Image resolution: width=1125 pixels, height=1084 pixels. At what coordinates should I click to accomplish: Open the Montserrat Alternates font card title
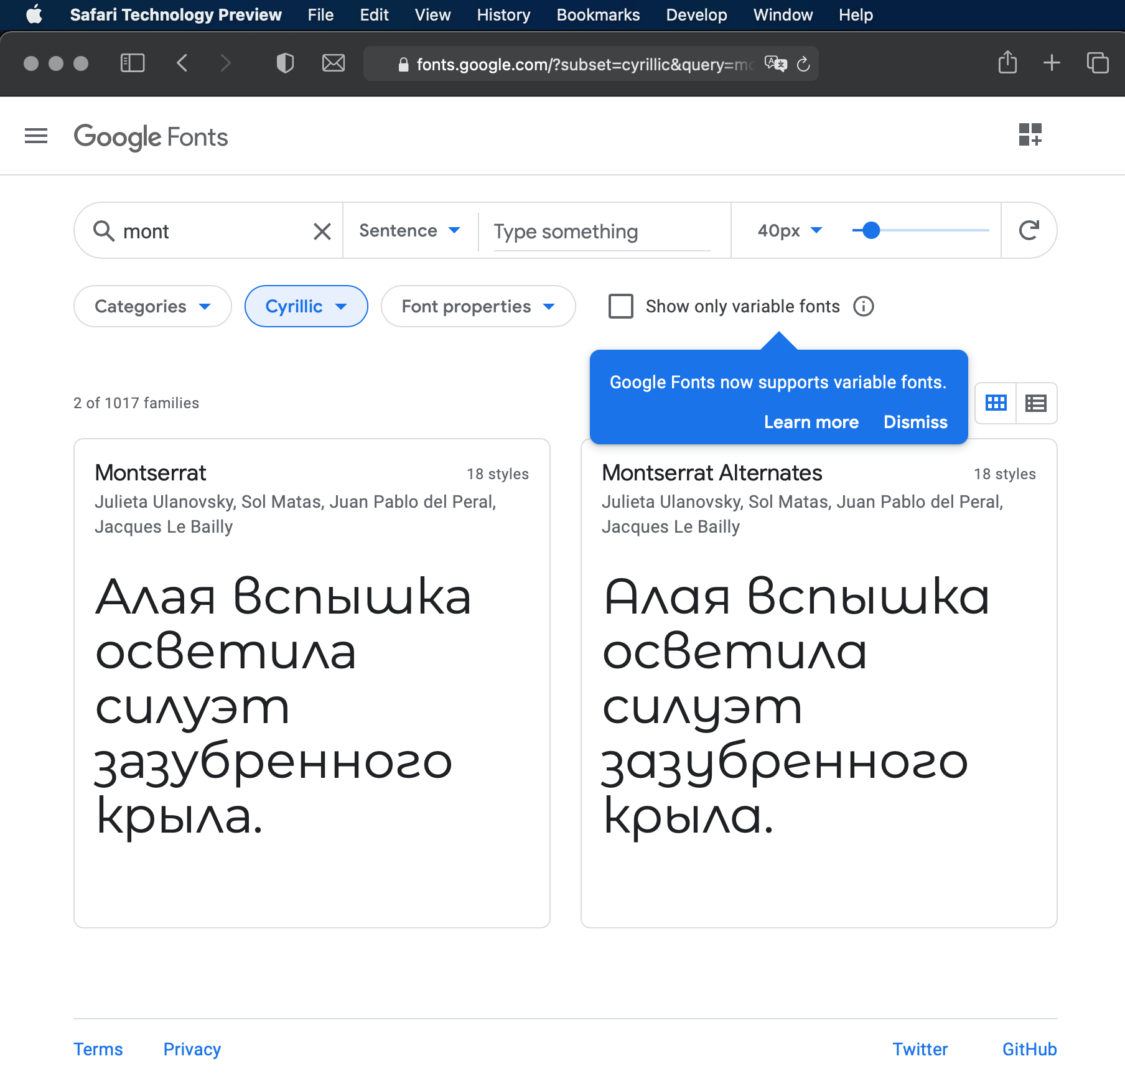712,473
